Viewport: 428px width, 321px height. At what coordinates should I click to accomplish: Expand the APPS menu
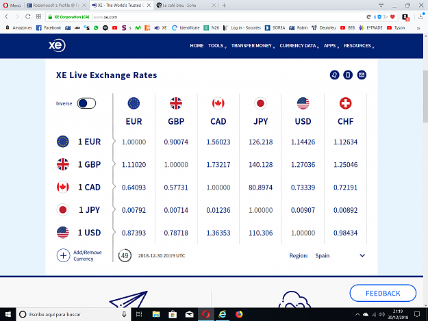[331, 46]
